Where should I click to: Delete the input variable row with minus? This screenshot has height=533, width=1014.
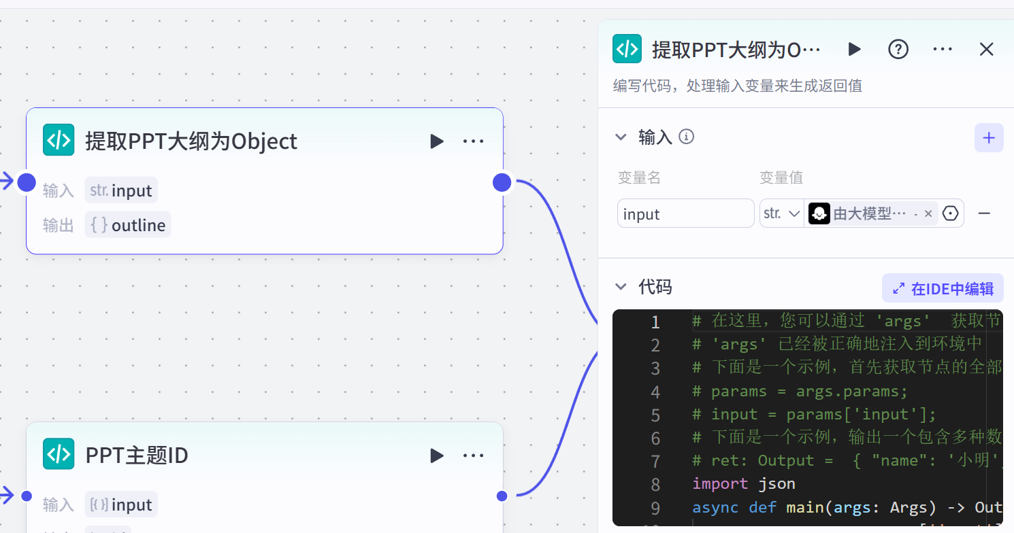click(984, 213)
